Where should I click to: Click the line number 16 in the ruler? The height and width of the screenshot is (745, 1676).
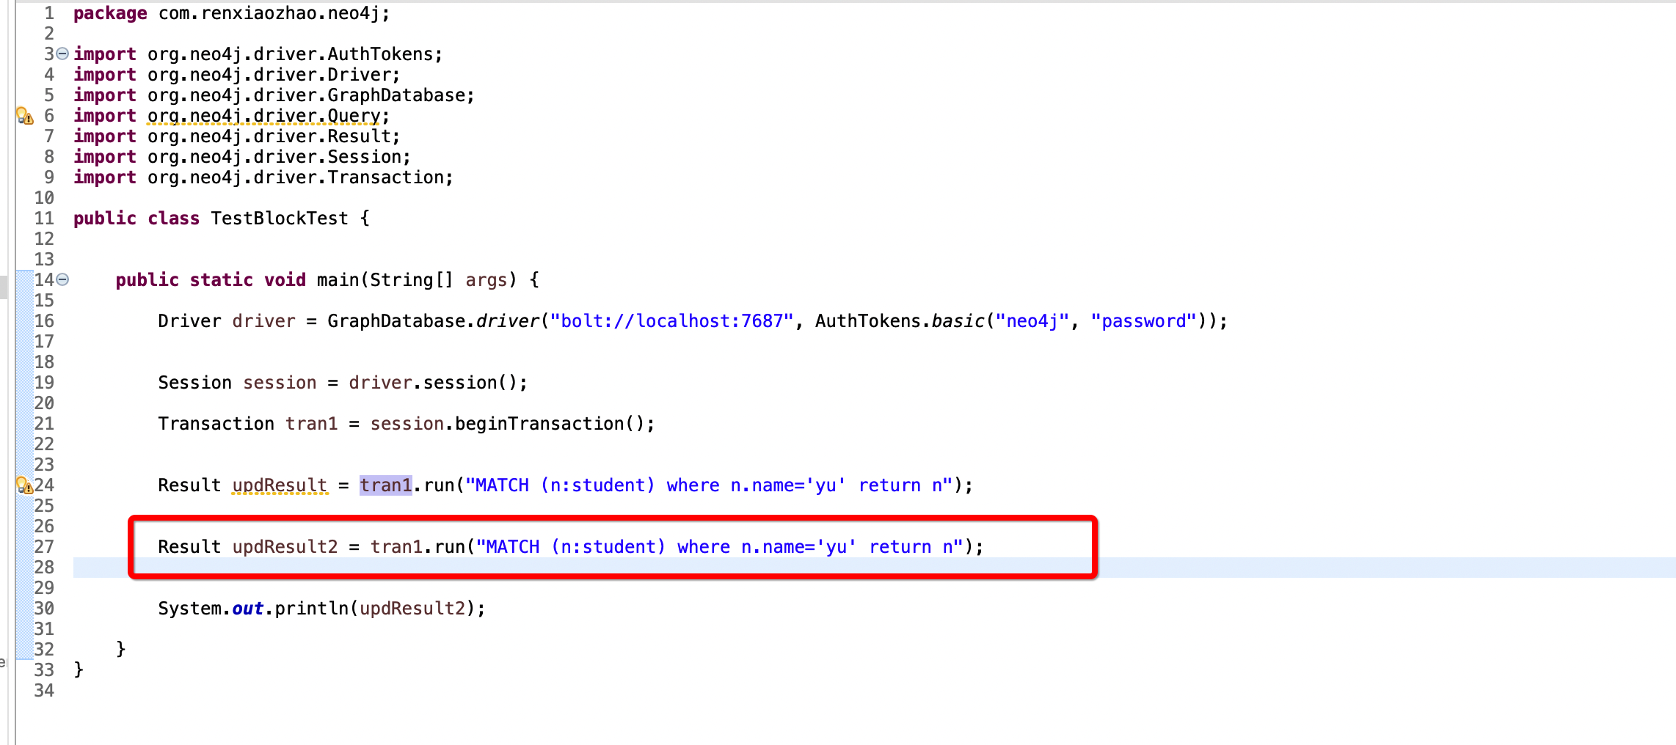pos(43,320)
